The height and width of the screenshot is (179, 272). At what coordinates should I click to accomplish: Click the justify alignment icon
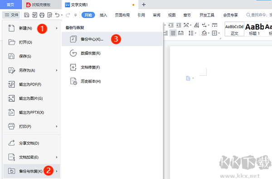coord(173,33)
